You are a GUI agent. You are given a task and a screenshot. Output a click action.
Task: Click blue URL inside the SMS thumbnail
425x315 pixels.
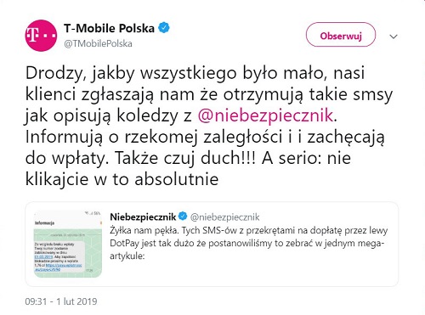tap(59, 267)
